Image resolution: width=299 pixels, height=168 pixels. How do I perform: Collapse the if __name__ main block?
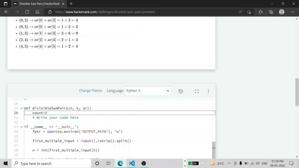click(21, 127)
